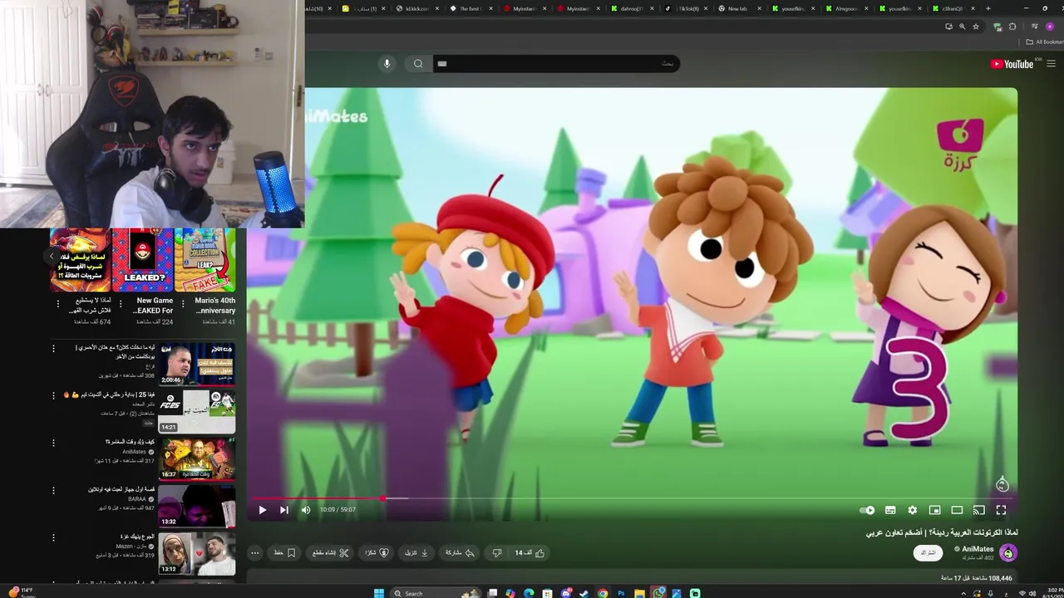Open File Explorer folder in taskbar
Viewport: 1064px width, 598px height.
click(x=639, y=593)
